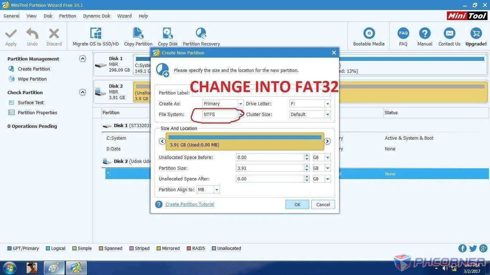Close the Create New Partition dialog

point(334,53)
